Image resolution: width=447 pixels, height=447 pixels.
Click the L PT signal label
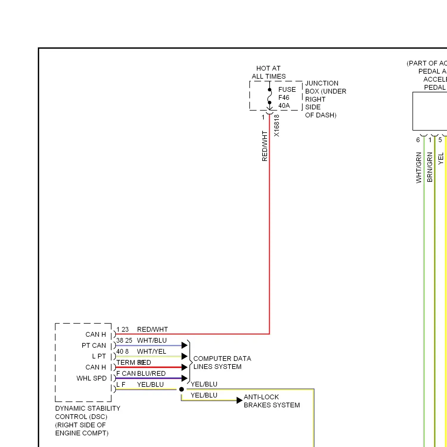(x=99, y=356)
